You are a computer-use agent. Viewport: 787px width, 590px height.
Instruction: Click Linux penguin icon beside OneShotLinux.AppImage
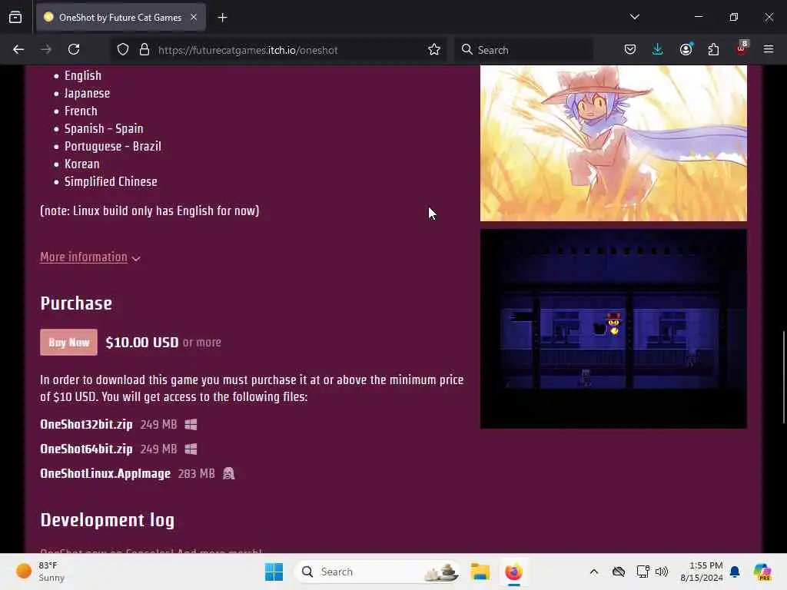click(x=228, y=473)
